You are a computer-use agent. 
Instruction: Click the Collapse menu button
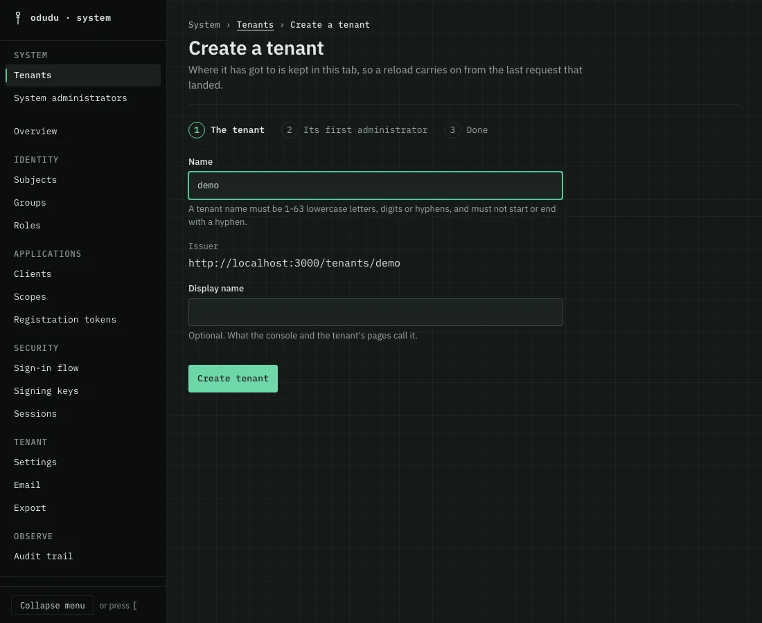click(53, 606)
